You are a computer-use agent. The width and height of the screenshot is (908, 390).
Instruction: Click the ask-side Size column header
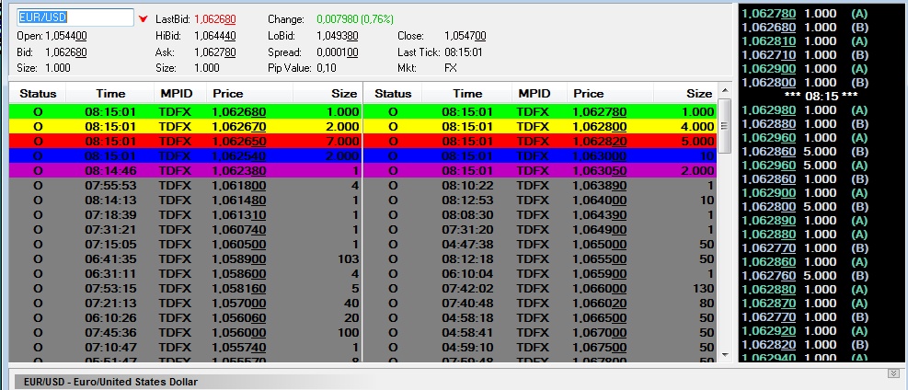point(699,93)
